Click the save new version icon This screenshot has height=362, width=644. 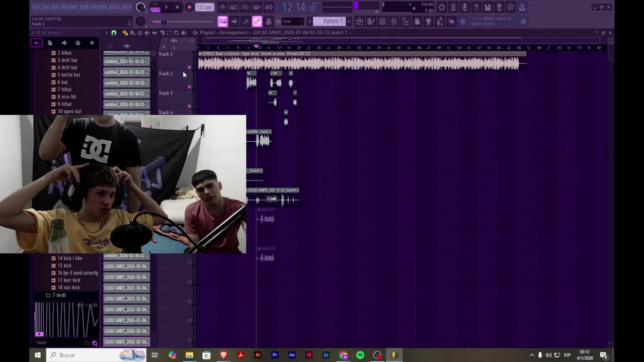point(499,7)
